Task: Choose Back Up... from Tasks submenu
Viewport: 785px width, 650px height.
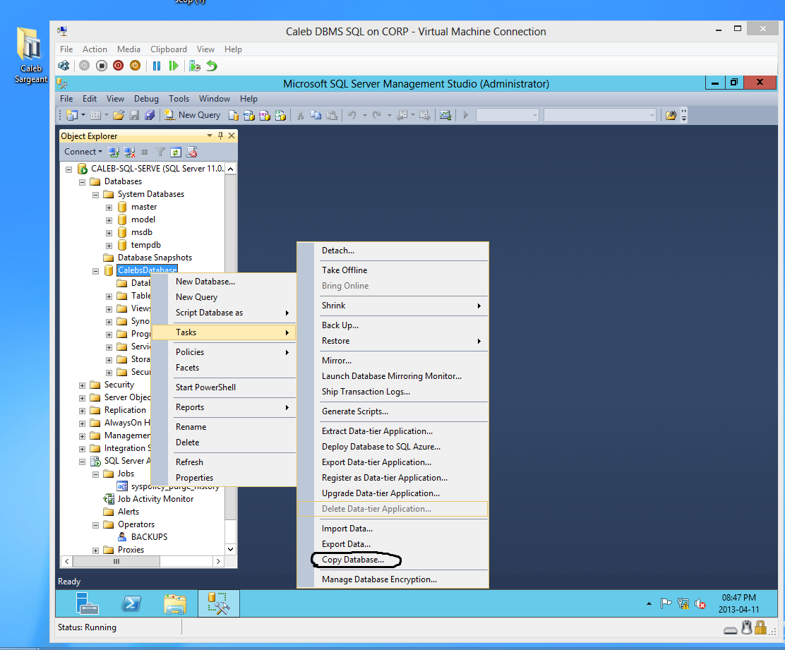Action: tap(393, 325)
